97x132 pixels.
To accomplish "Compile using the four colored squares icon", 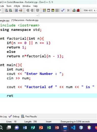I will (x=44, y=10).
